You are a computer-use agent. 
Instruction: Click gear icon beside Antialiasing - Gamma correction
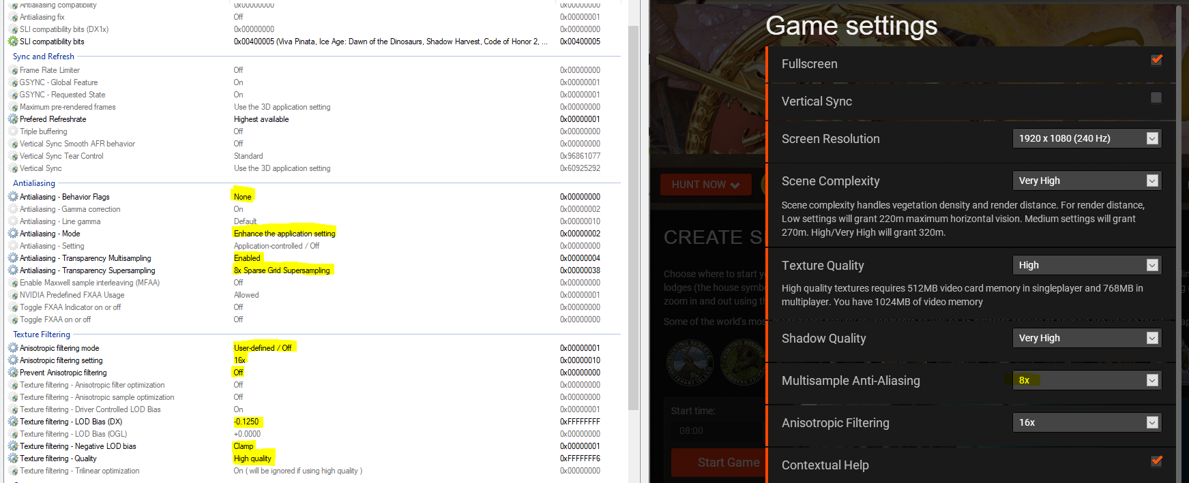pos(13,209)
